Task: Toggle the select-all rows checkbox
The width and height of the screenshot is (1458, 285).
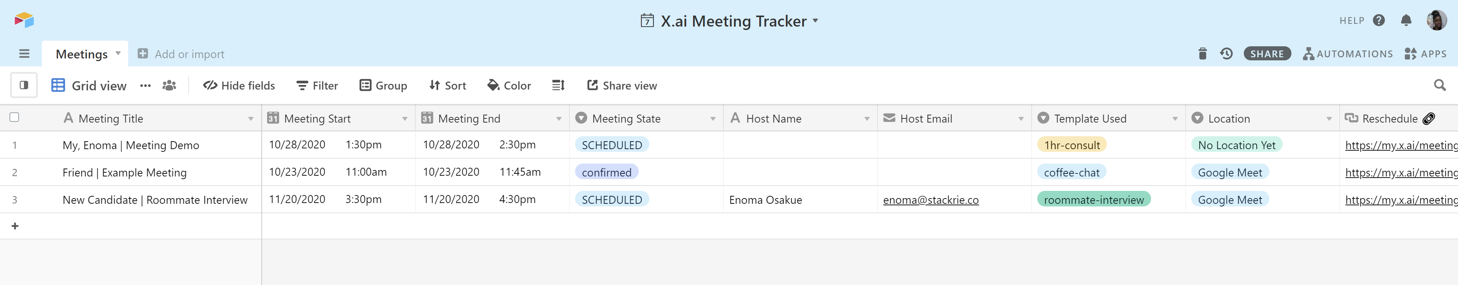Action: [15, 117]
